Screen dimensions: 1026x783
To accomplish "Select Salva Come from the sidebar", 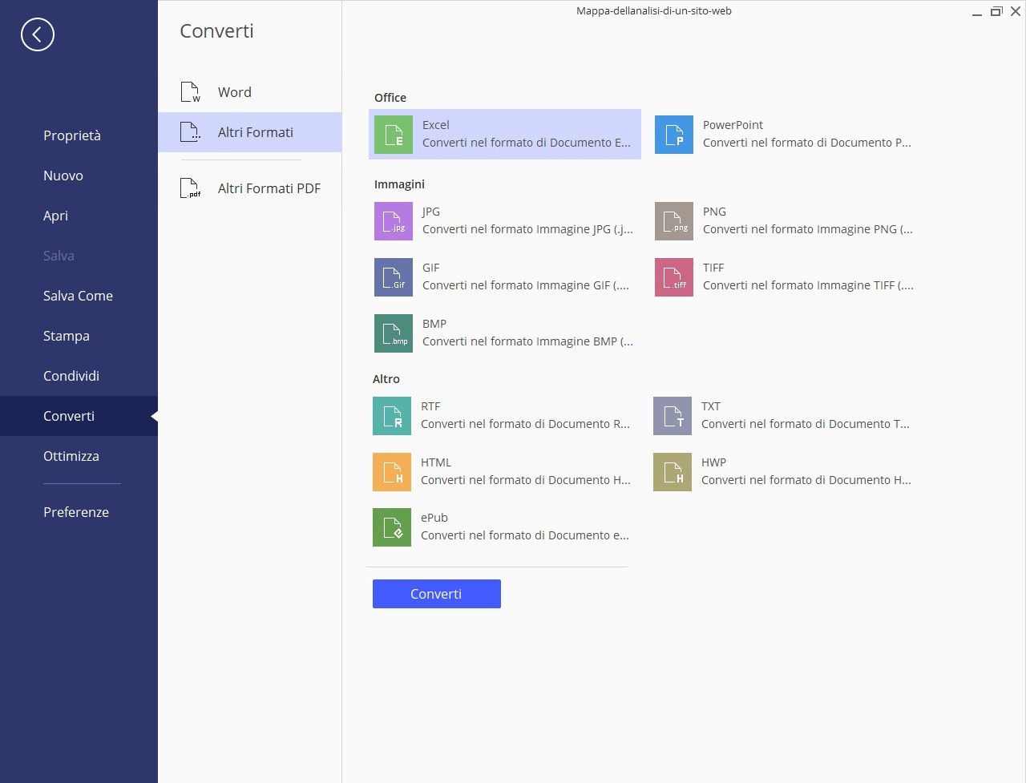I will coord(78,296).
